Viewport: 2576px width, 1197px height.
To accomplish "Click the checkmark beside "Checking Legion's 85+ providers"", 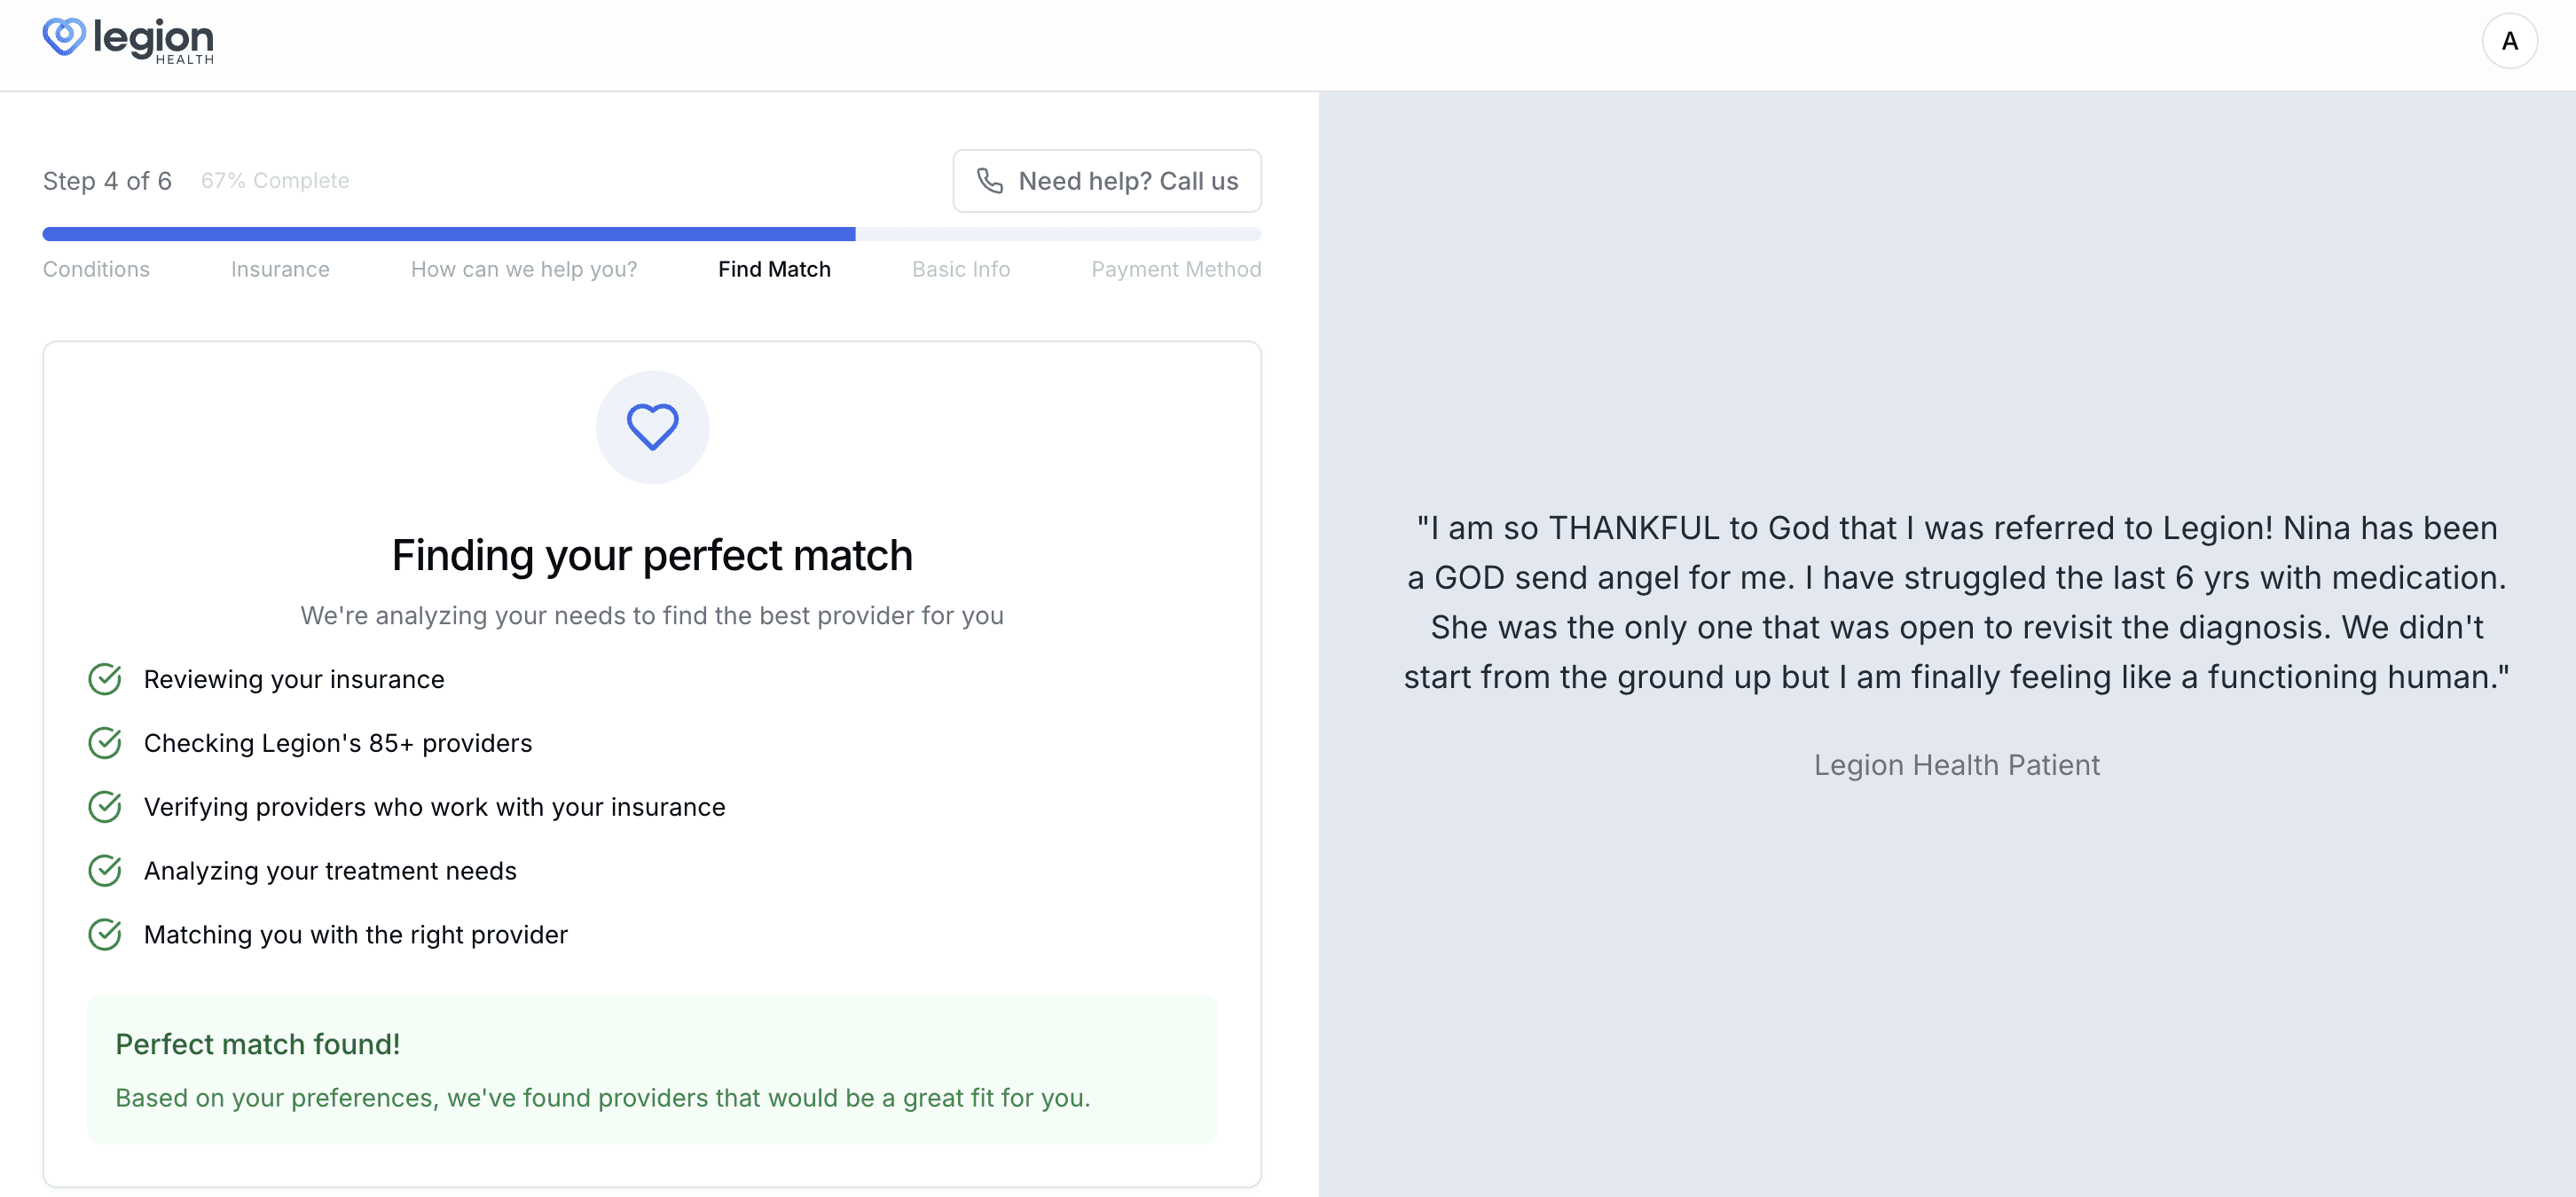I will coord(105,742).
